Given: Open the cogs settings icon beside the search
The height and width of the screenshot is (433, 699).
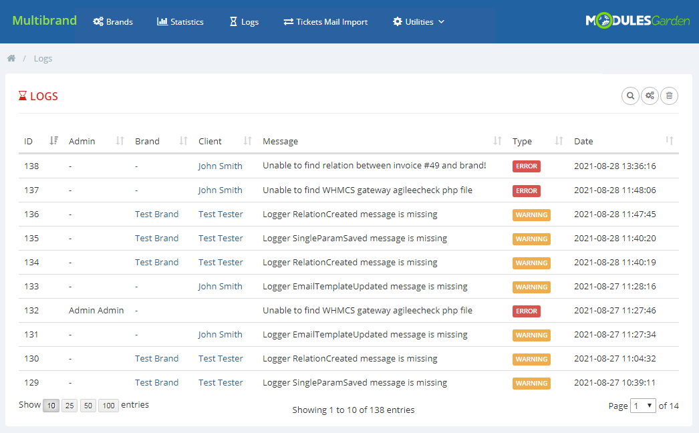Looking at the screenshot, I should 650,96.
